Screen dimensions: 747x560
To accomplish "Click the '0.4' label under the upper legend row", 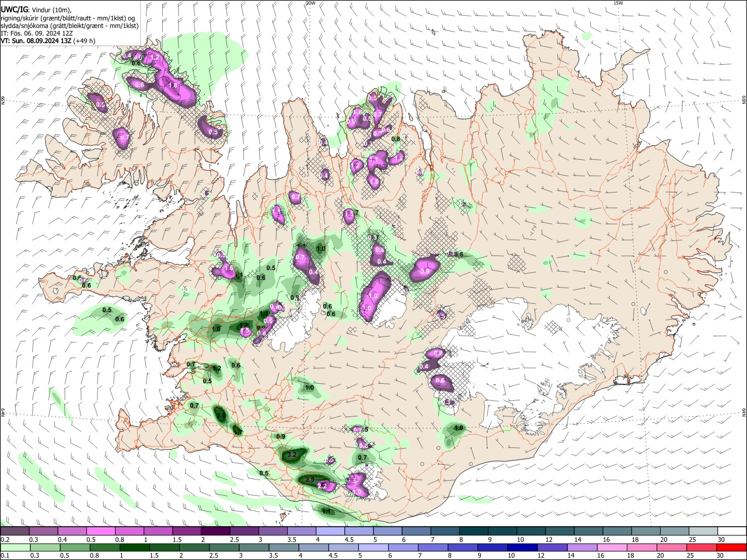I will coord(62,540).
